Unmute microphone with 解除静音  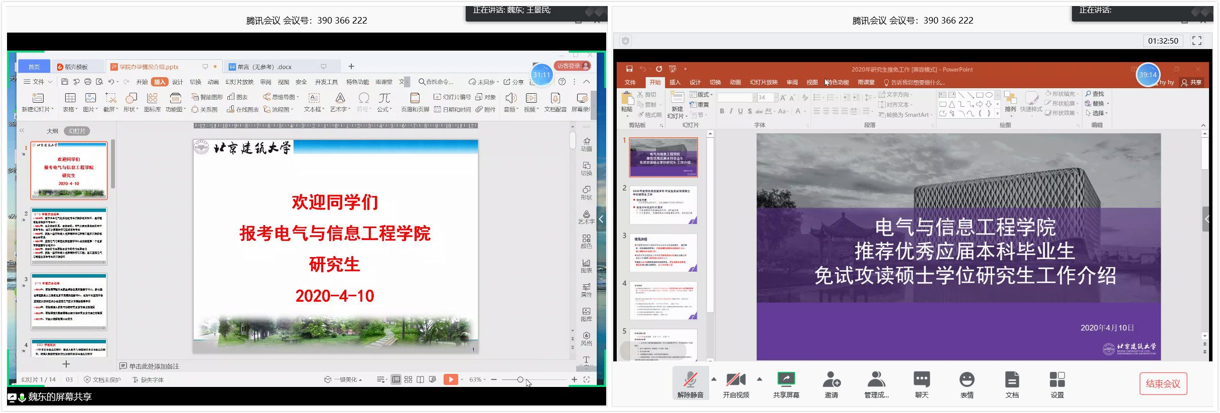tap(690, 383)
